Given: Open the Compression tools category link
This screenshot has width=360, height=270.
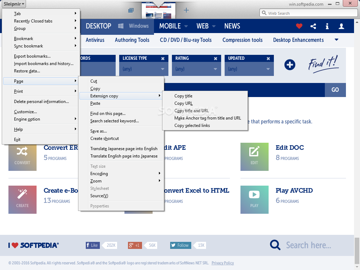Looking at the screenshot, I should [x=243, y=40].
